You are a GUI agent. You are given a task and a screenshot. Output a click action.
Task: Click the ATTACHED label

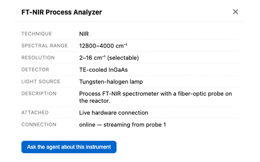tap(35, 112)
